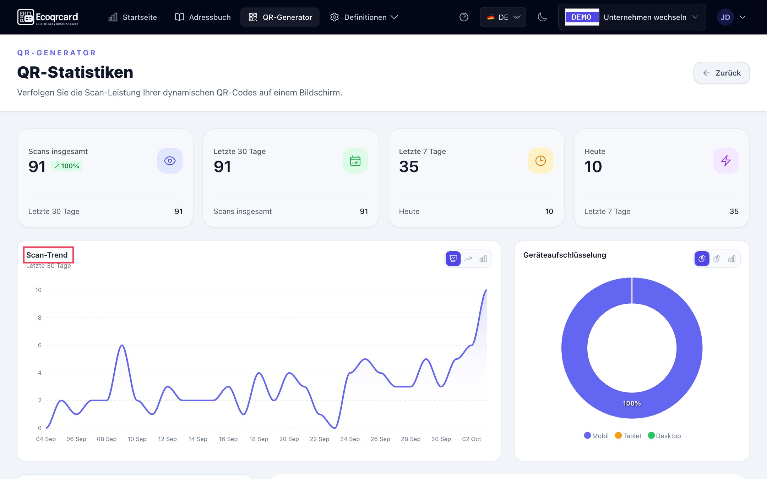Click the DEMO company badge
Screen dimensions: 767x479
pos(581,17)
